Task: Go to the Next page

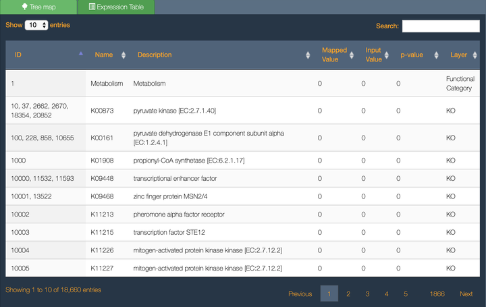Action: coord(466,294)
